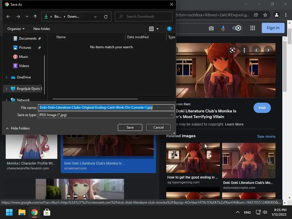Viewport: 292px width, 219px height.
Task: Click the File name text field
Action: pyautogui.click(x=104, y=108)
